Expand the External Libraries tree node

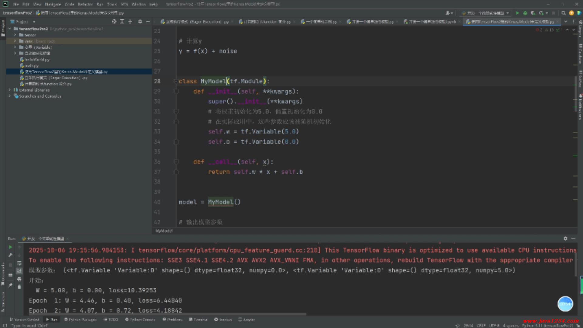(10, 90)
